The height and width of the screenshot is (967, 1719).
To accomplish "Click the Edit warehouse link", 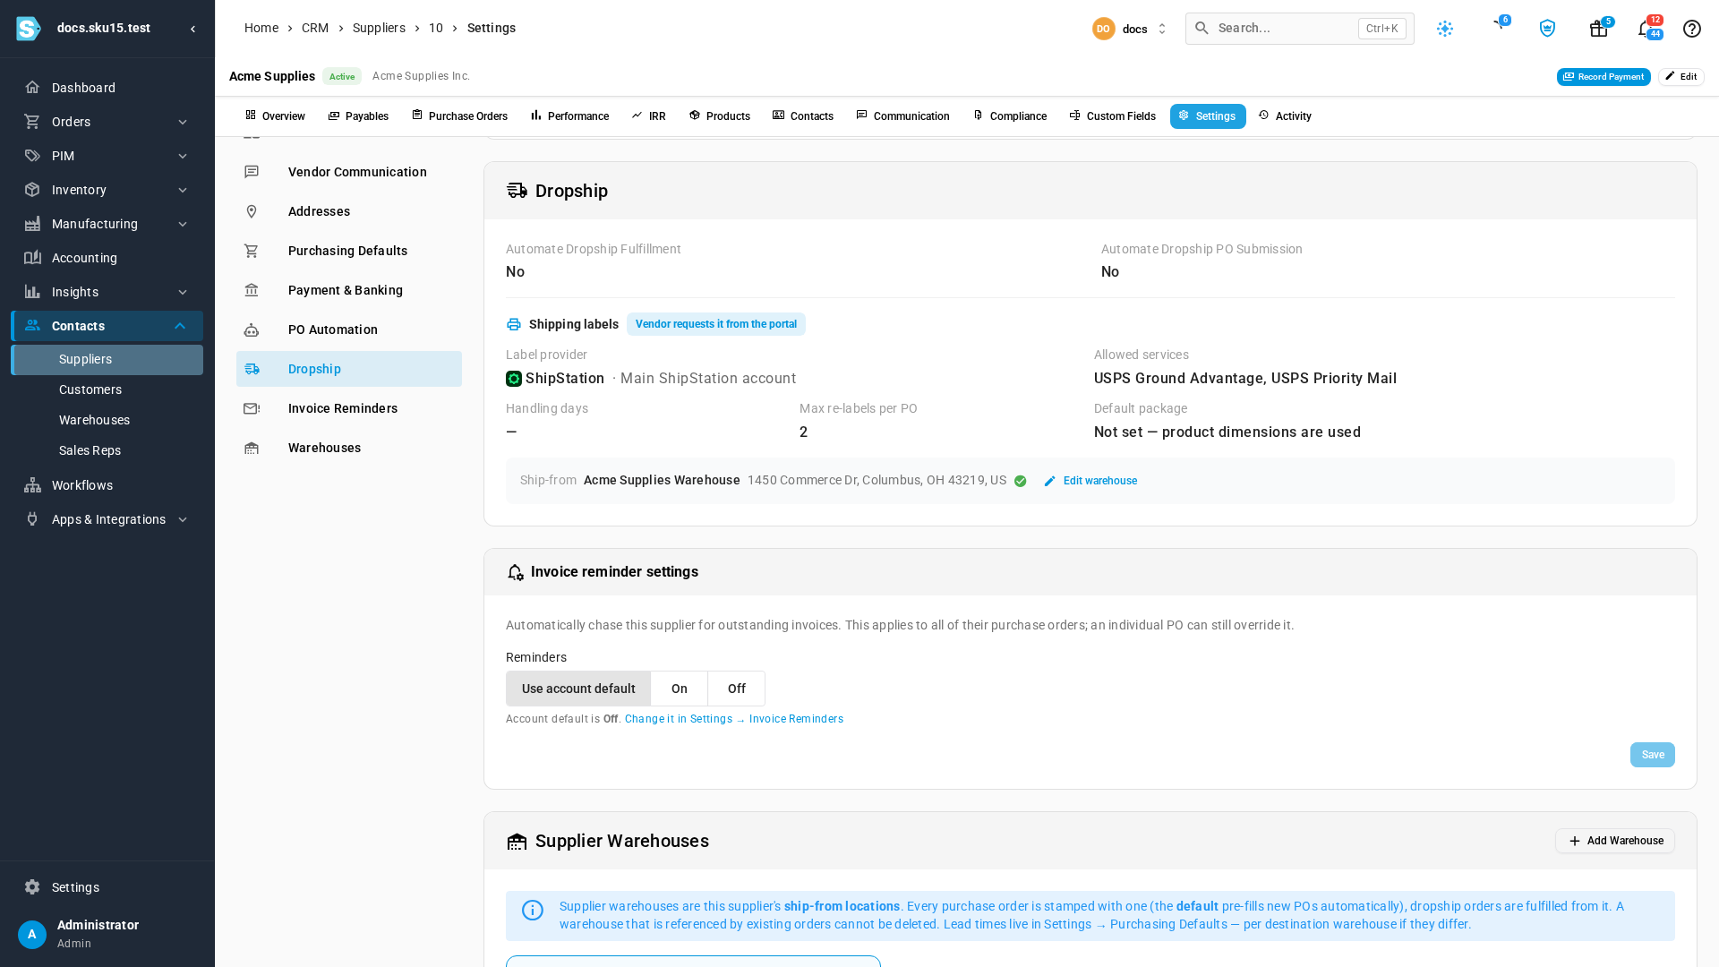I will [x=1090, y=481].
